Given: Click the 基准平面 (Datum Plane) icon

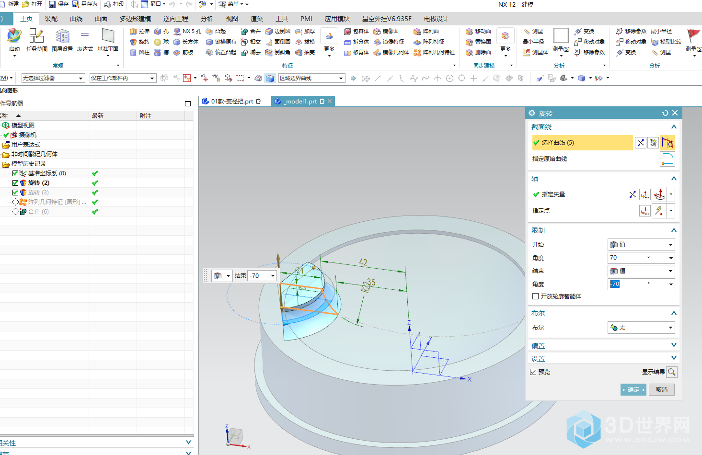Looking at the screenshot, I should pyautogui.click(x=108, y=36).
